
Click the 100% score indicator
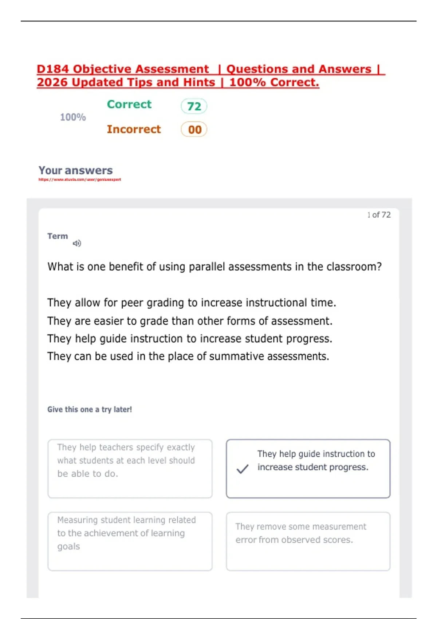tap(73, 117)
